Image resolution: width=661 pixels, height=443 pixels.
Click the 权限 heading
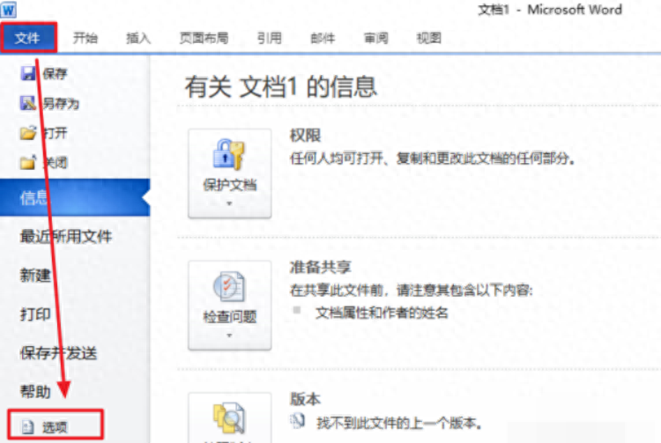(x=306, y=136)
